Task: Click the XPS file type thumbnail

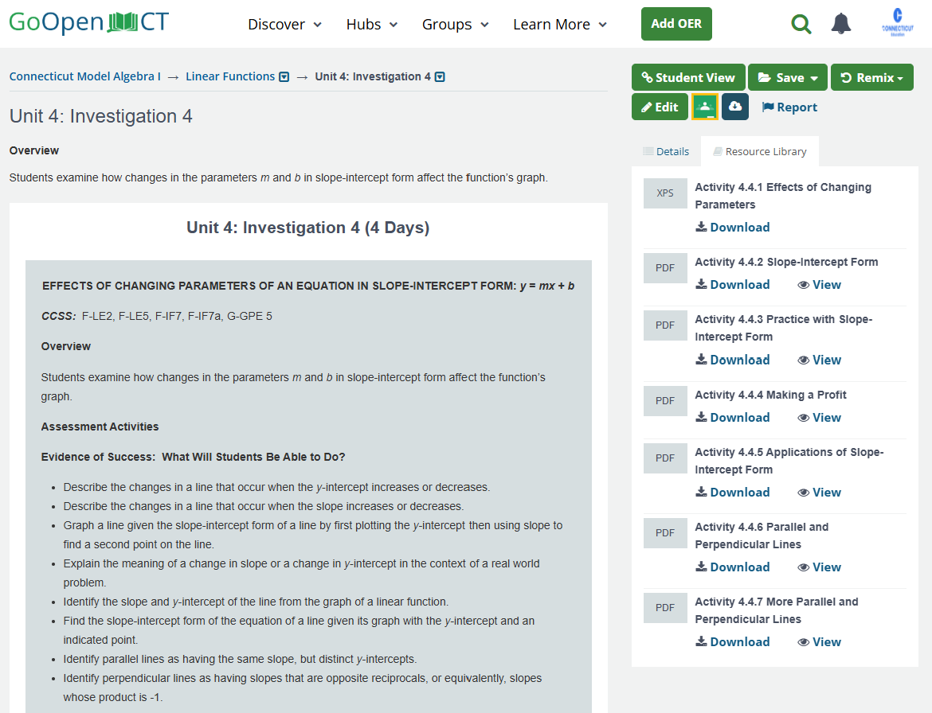Action: tap(665, 193)
